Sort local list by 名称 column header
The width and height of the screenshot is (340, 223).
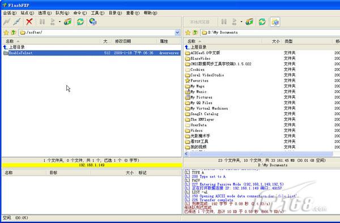223,41
